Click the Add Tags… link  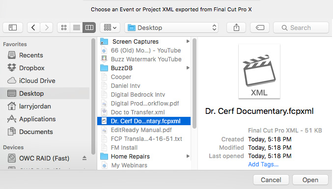[263, 164]
